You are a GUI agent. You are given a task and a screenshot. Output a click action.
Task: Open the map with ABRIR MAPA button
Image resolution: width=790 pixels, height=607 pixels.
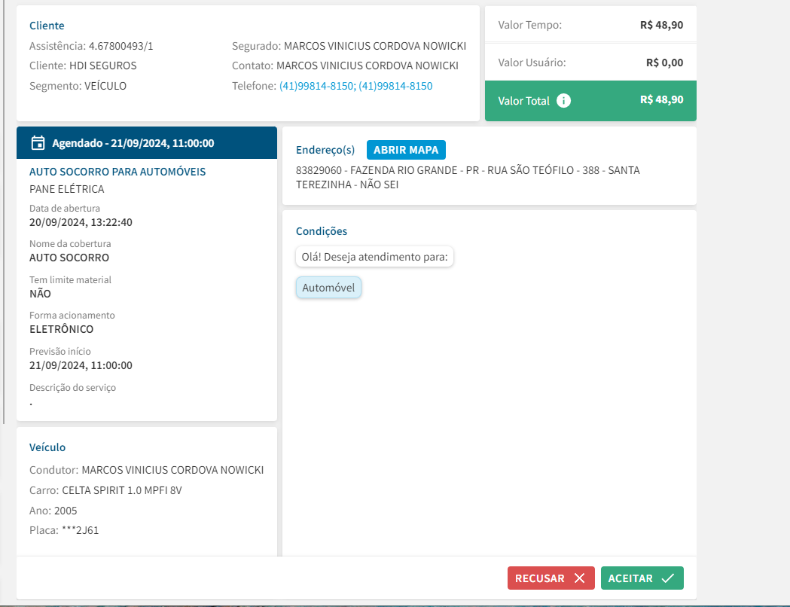click(406, 150)
